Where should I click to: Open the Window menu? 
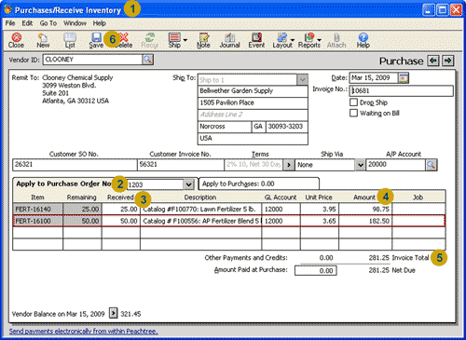click(x=75, y=23)
